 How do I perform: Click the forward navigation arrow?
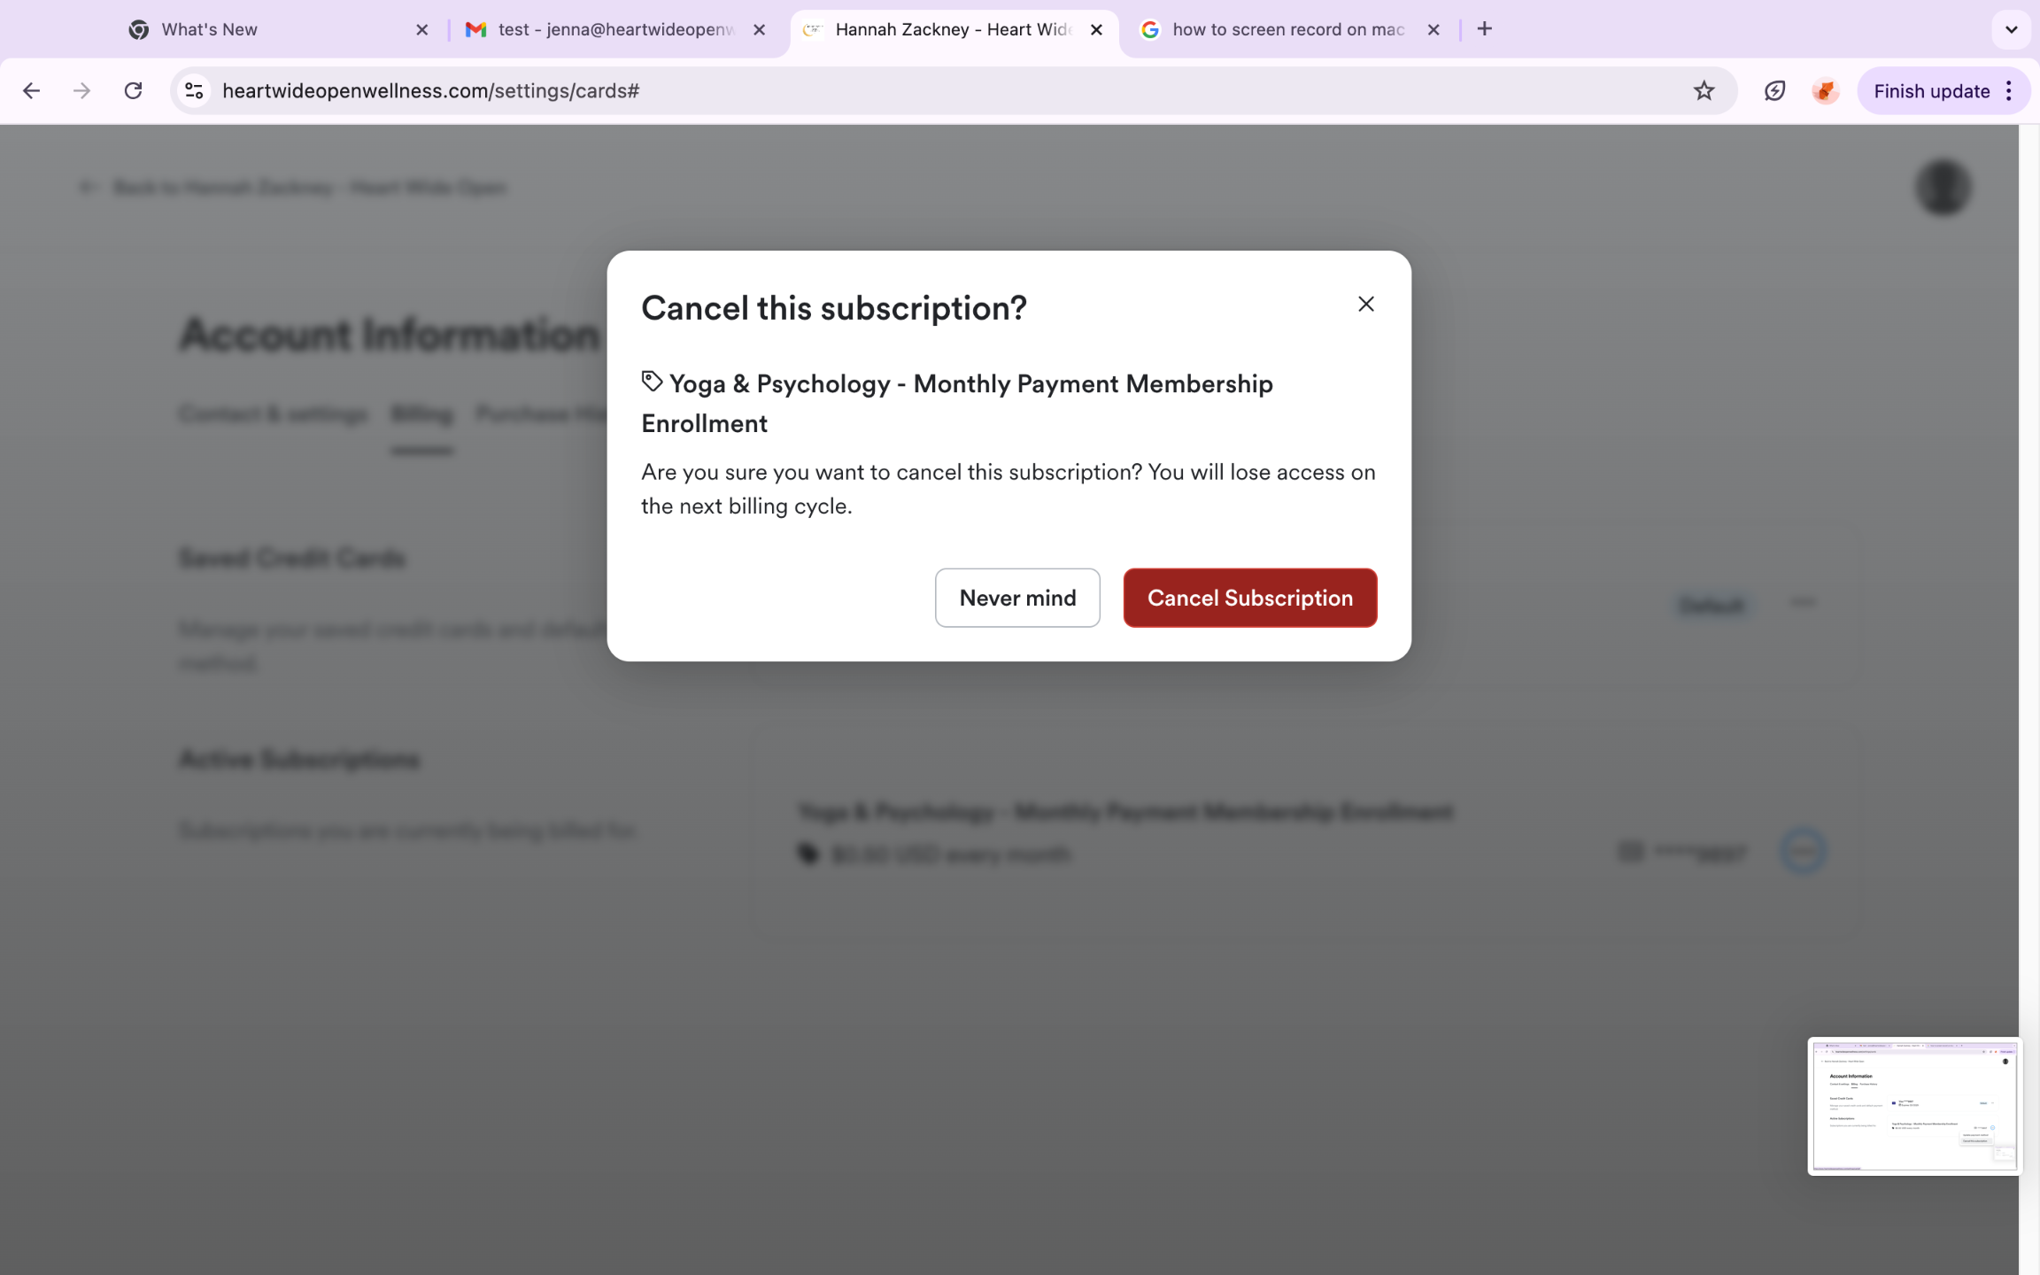[82, 91]
